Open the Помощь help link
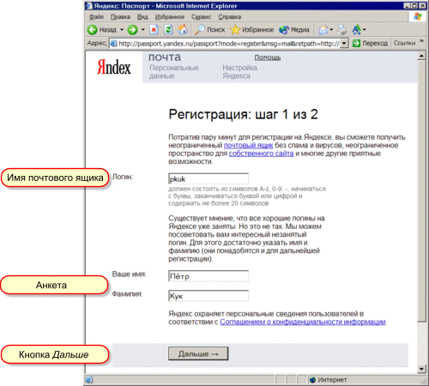Viewport: 429px width, 386px height. pos(268,57)
